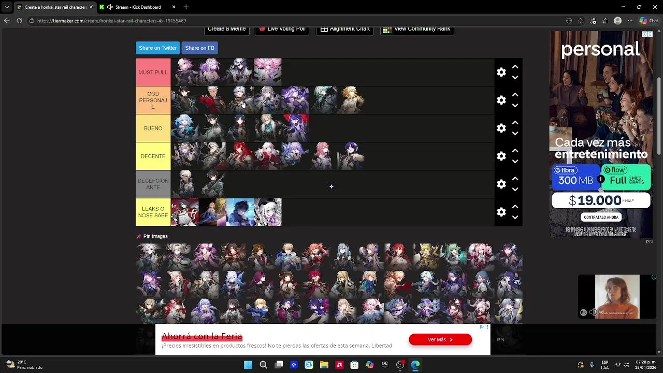Open the tab search dropdown
Viewport: 663px width, 373px height.
tap(6, 7)
